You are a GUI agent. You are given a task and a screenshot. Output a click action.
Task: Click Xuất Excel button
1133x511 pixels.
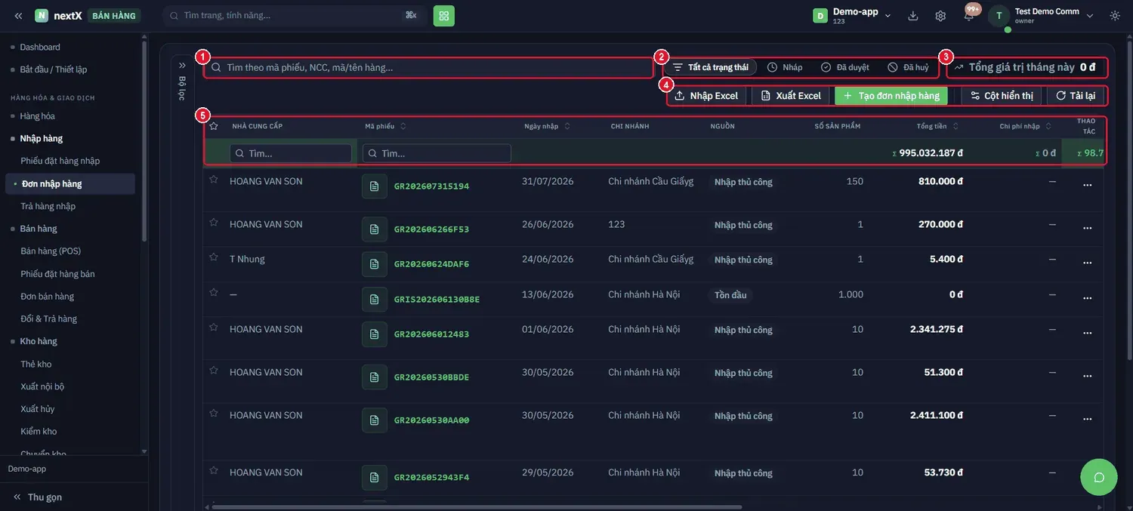[x=791, y=96]
